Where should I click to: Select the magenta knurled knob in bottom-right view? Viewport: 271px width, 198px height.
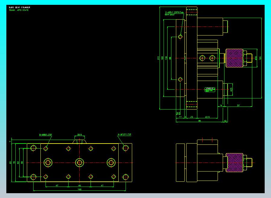[x=234, y=162]
